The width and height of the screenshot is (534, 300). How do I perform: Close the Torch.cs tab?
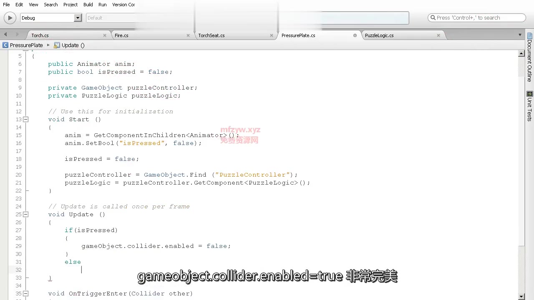[x=105, y=35]
